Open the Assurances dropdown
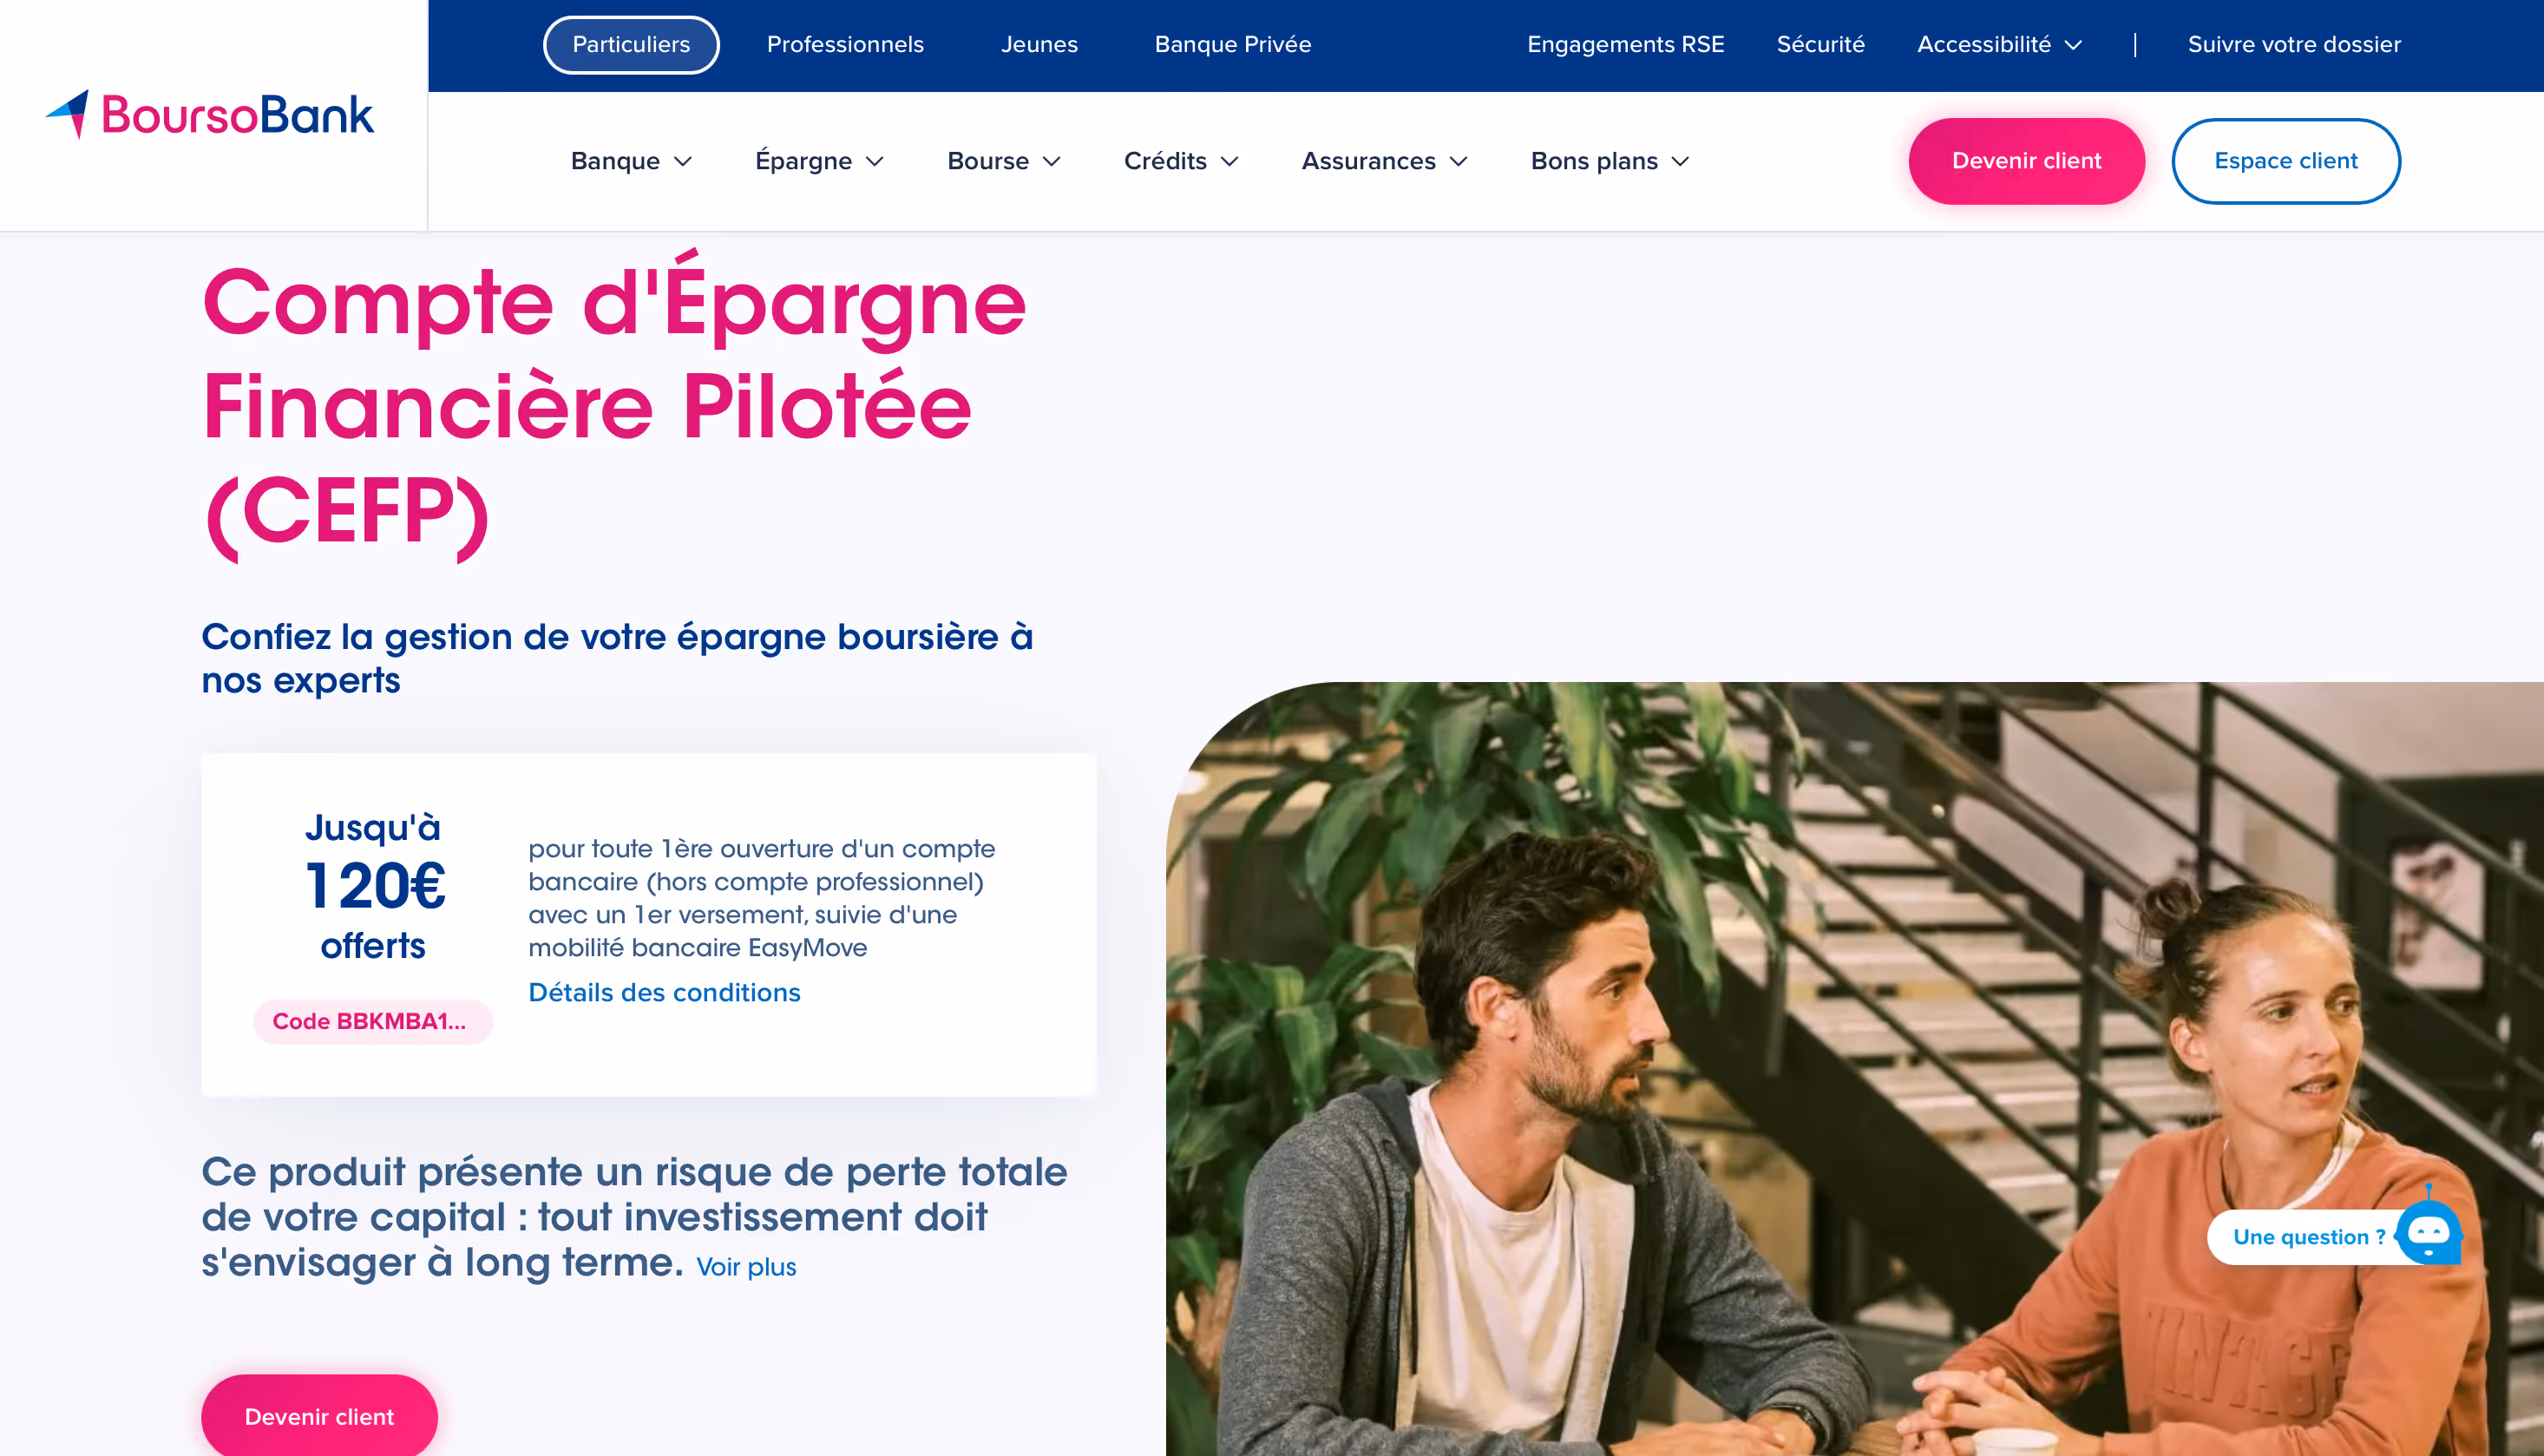The height and width of the screenshot is (1456, 2544). [x=1384, y=161]
